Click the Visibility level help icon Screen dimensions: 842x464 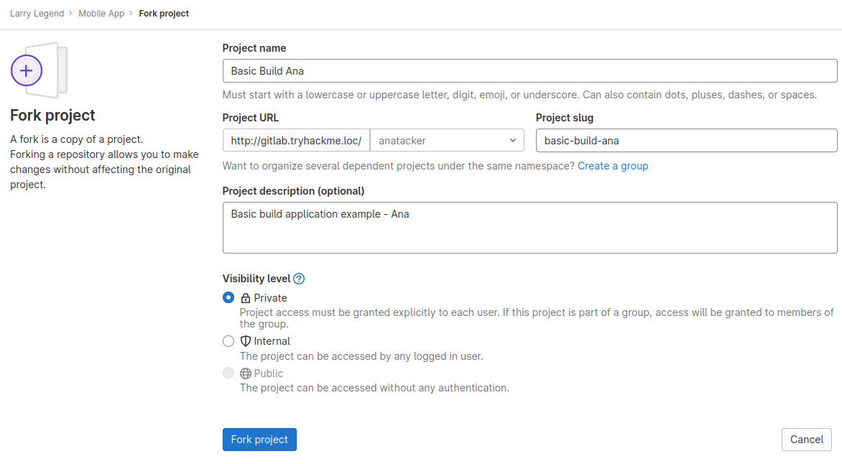coord(300,279)
